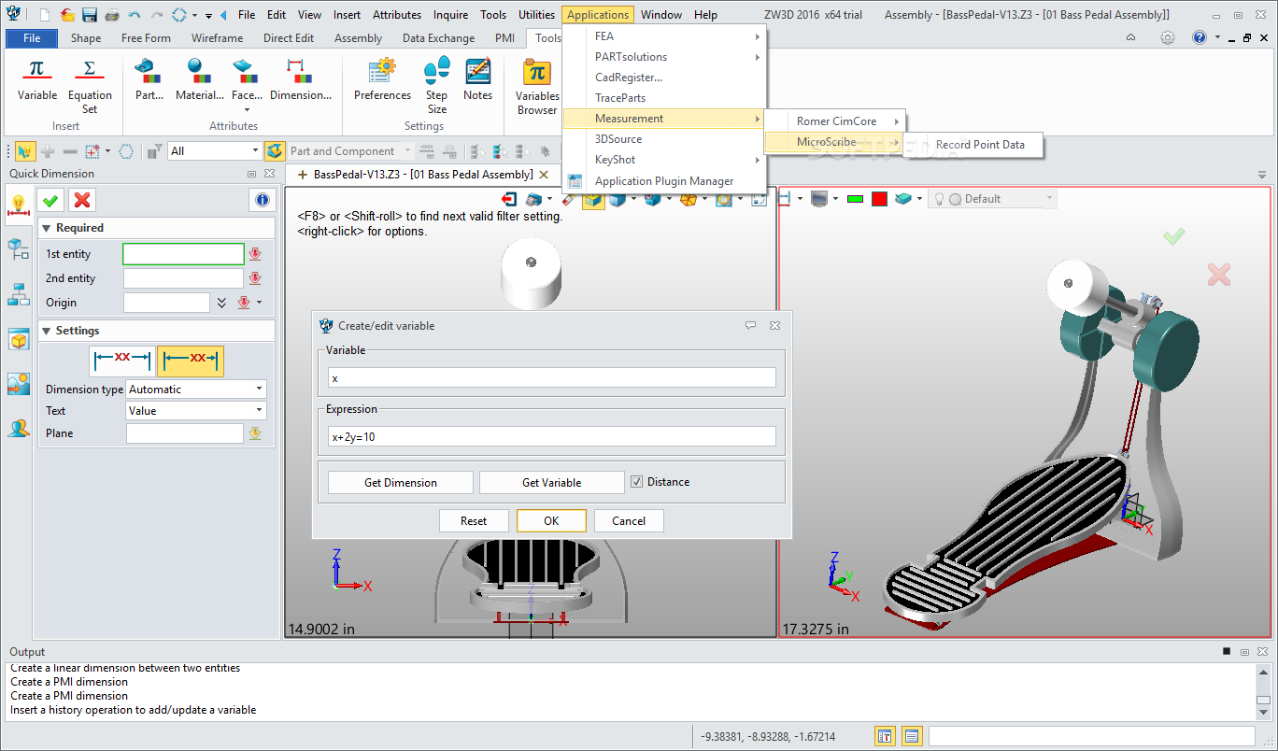Viewport: 1278px width, 751px height.
Task: Click Output panel scrollbar down arrow
Action: [1262, 715]
